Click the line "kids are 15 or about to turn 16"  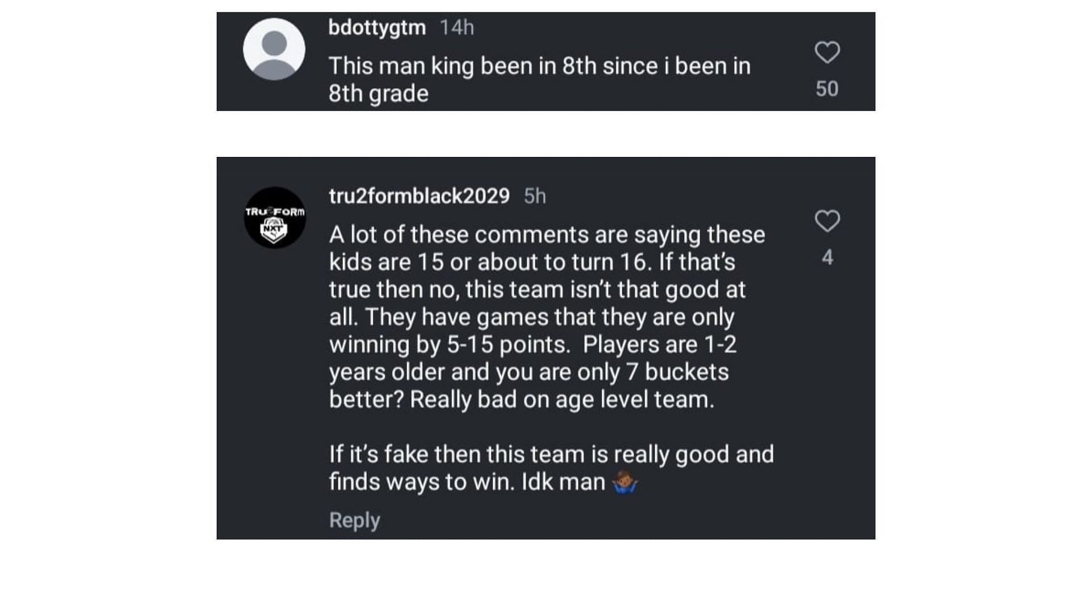coord(488,262)
